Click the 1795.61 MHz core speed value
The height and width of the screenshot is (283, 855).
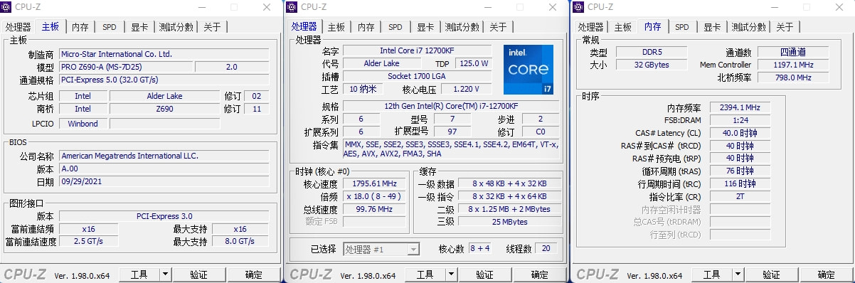374,183
